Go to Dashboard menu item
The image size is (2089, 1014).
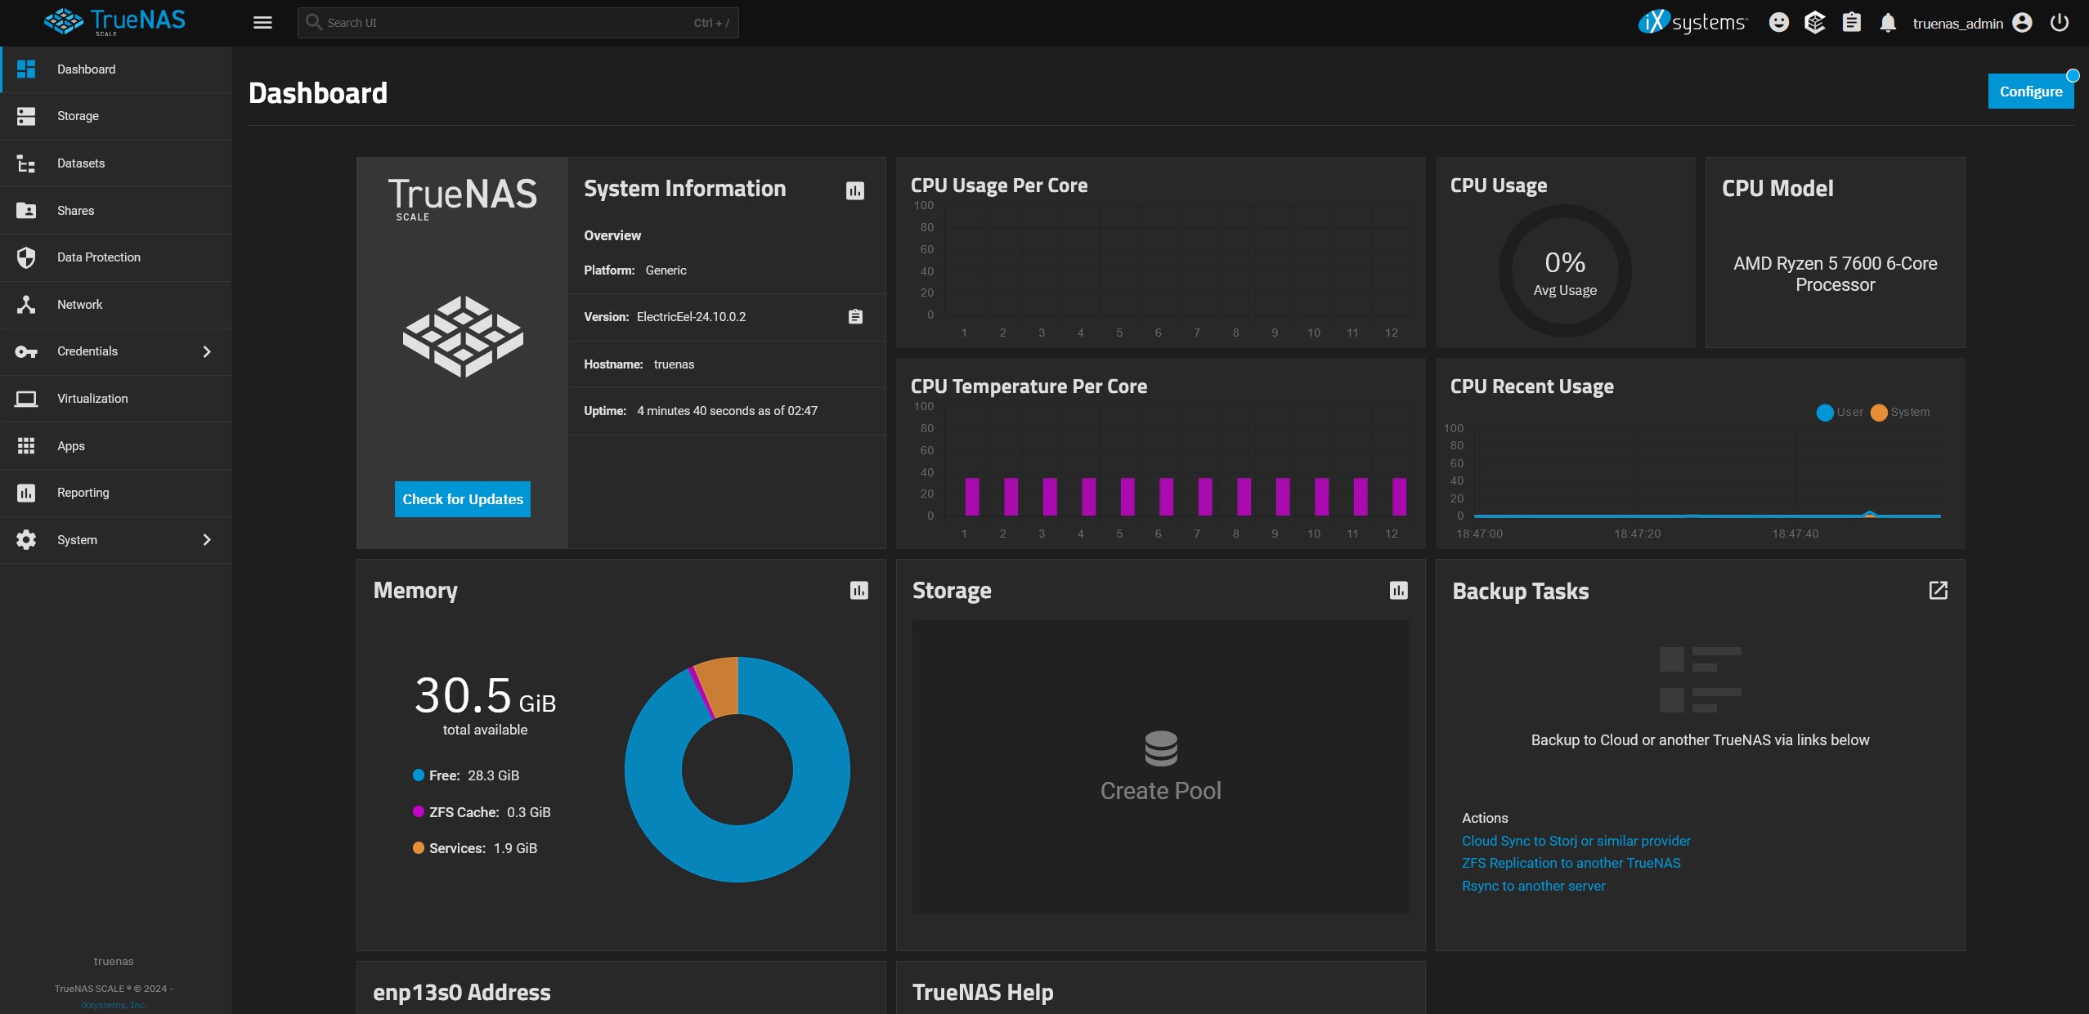[116, 69]
